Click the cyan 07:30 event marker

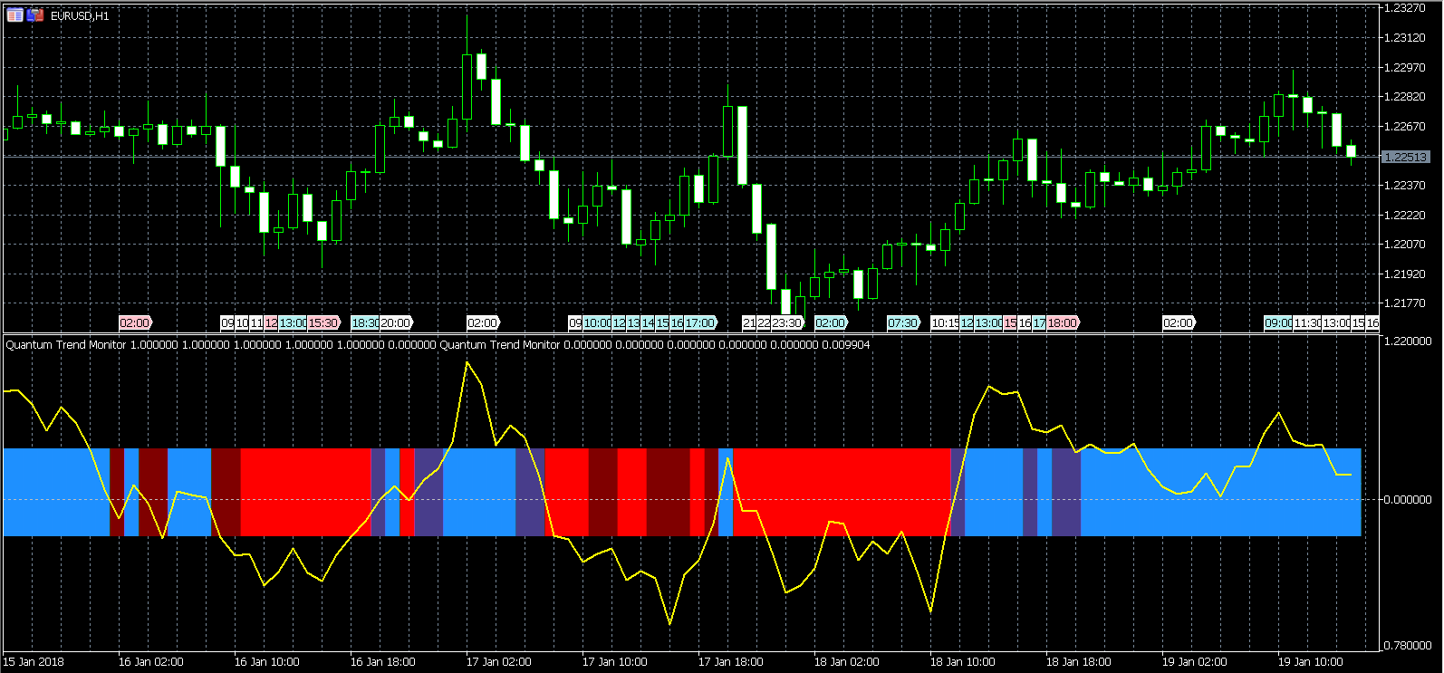click(902, 322)
